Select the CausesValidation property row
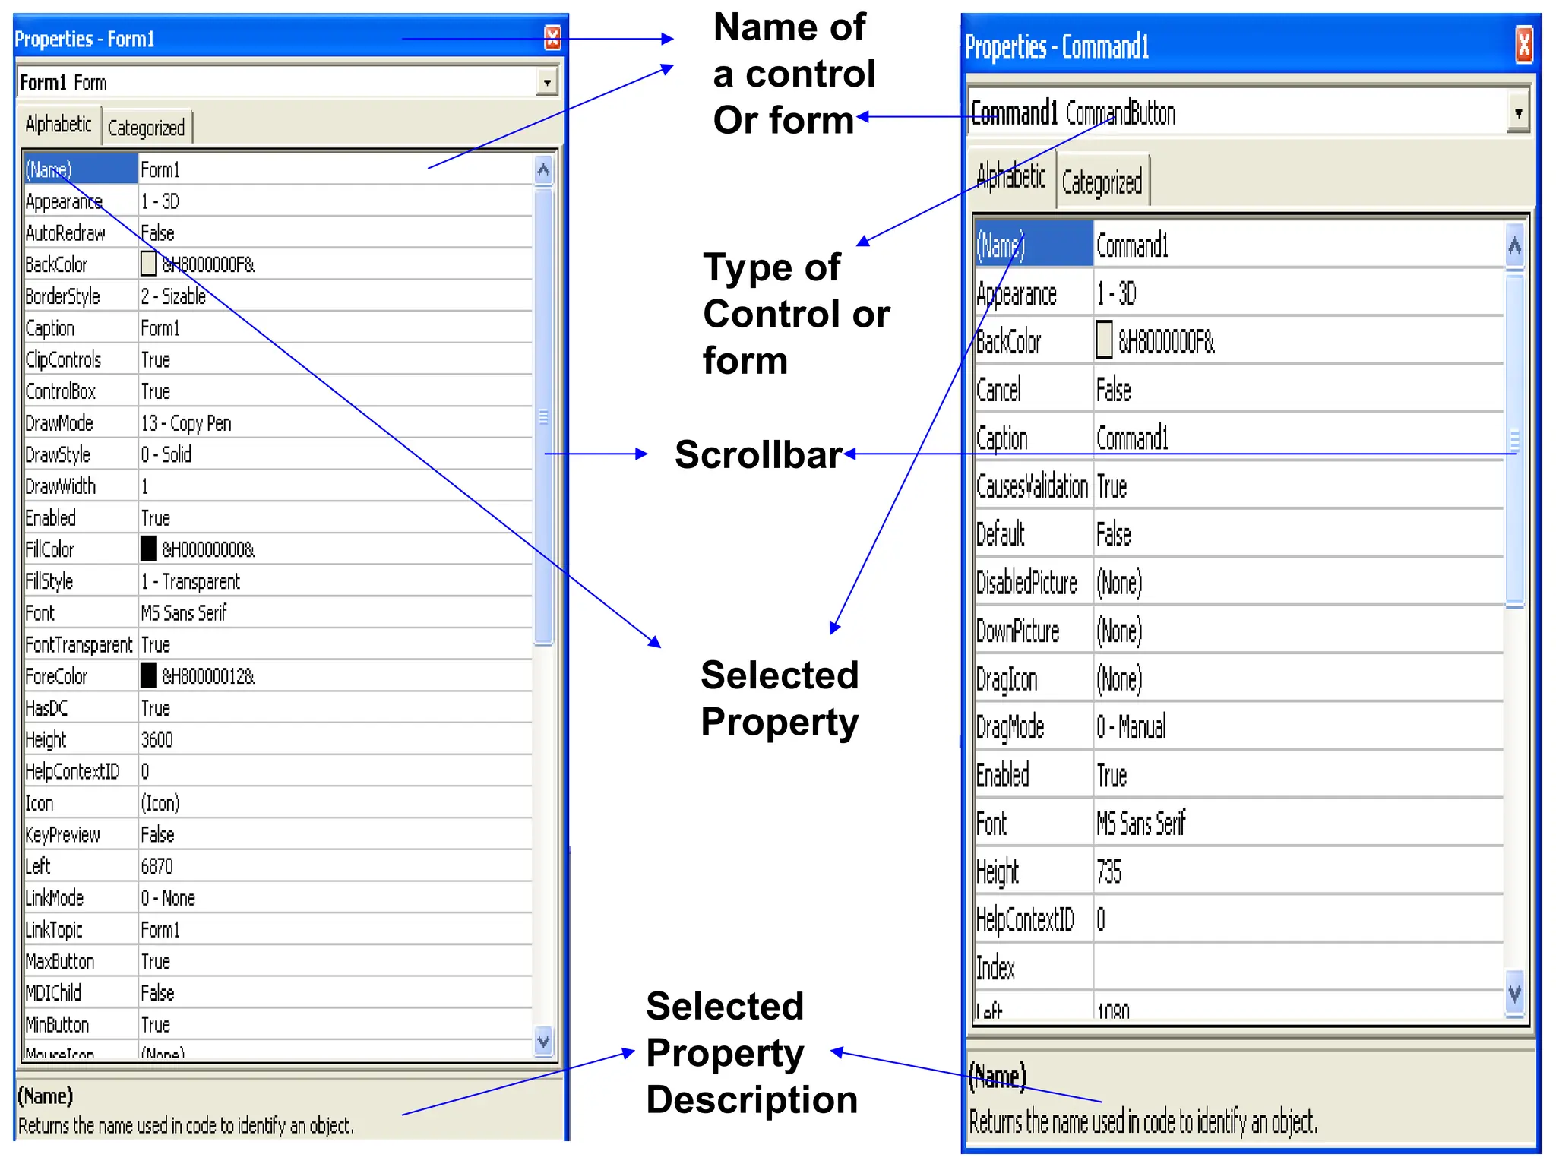1556x1167 pixels. [1239, 486]
